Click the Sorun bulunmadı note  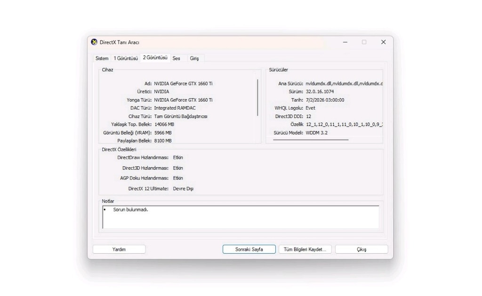pos(131,210)
